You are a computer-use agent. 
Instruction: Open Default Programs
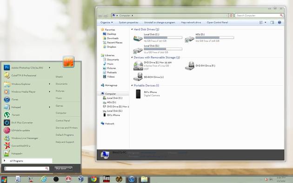click(x=65, y=135)
